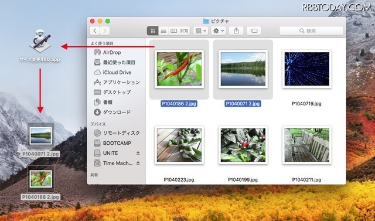This screenshot has height=221, width=375.
Task: Go back with the Finder back arrow
Action: click(x=95, y=31)
